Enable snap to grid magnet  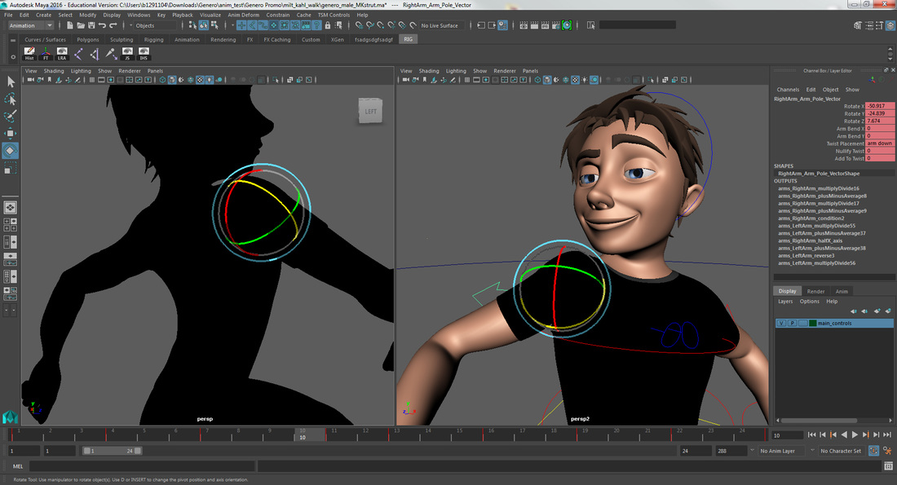pos(359,26)
